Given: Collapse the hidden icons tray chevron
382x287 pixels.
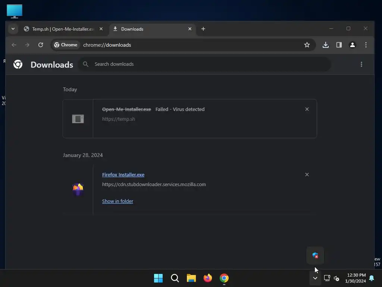Looking at the screenshot, I should pyautogui.click(x=315, y=278).
